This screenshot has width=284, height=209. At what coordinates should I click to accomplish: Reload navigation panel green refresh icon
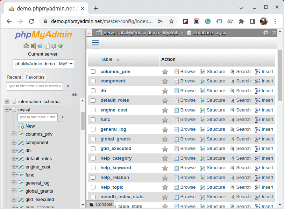click(x=61, y=46)
